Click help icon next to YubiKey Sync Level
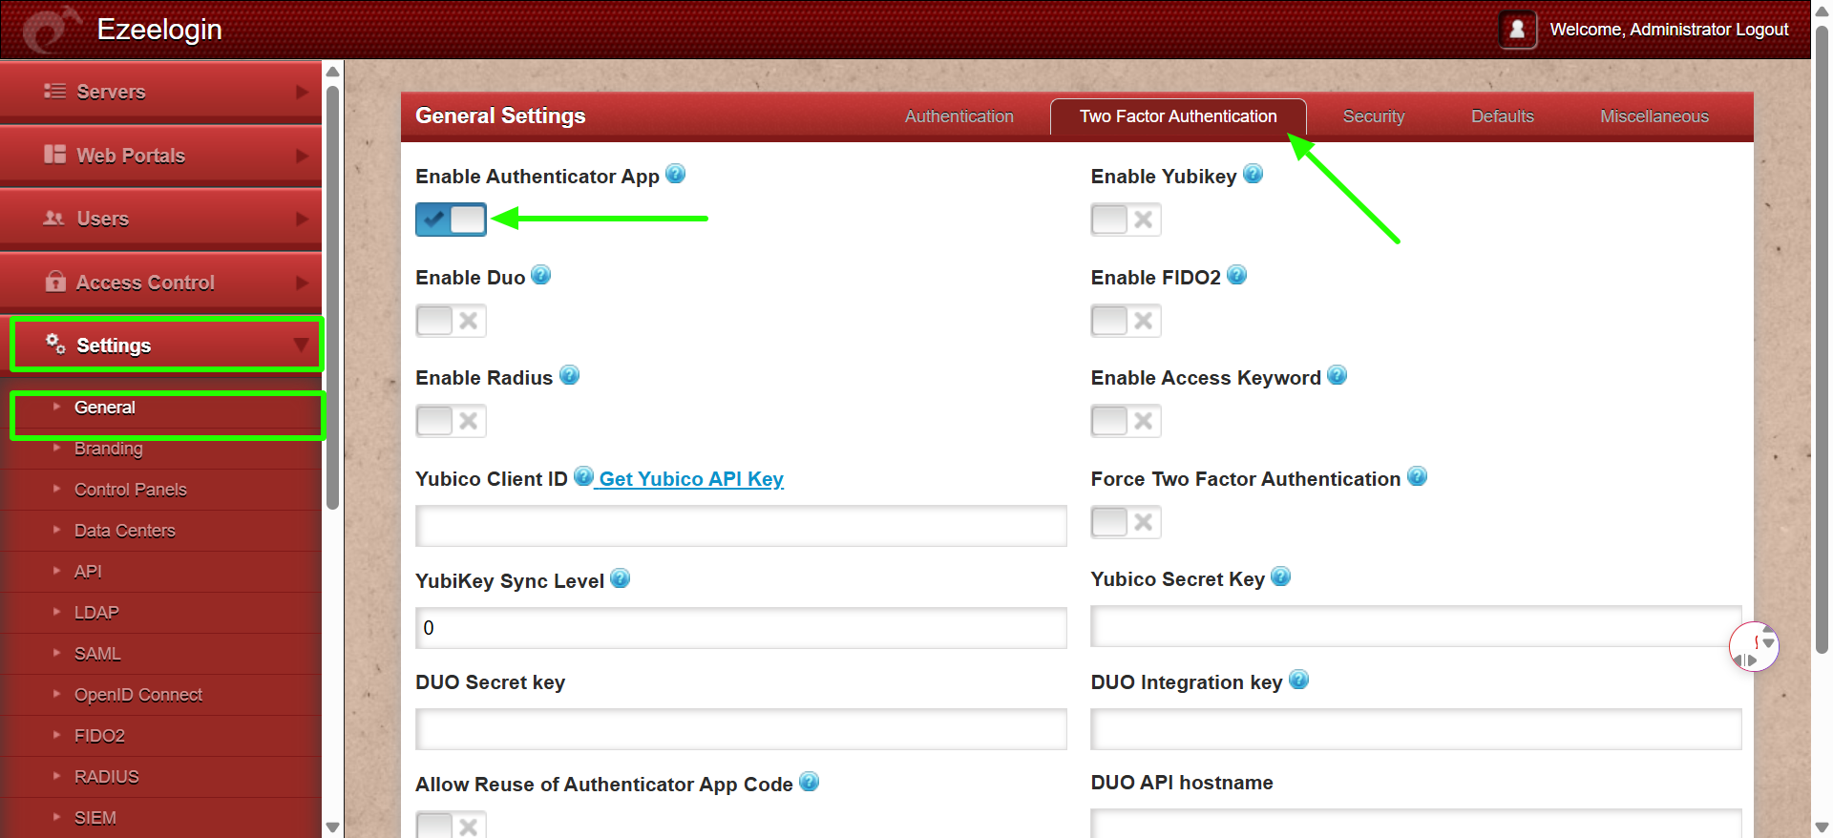 click(620, 578)
